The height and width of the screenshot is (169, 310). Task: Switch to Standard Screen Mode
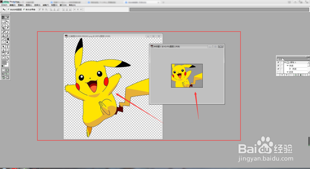tap(3, 74)
